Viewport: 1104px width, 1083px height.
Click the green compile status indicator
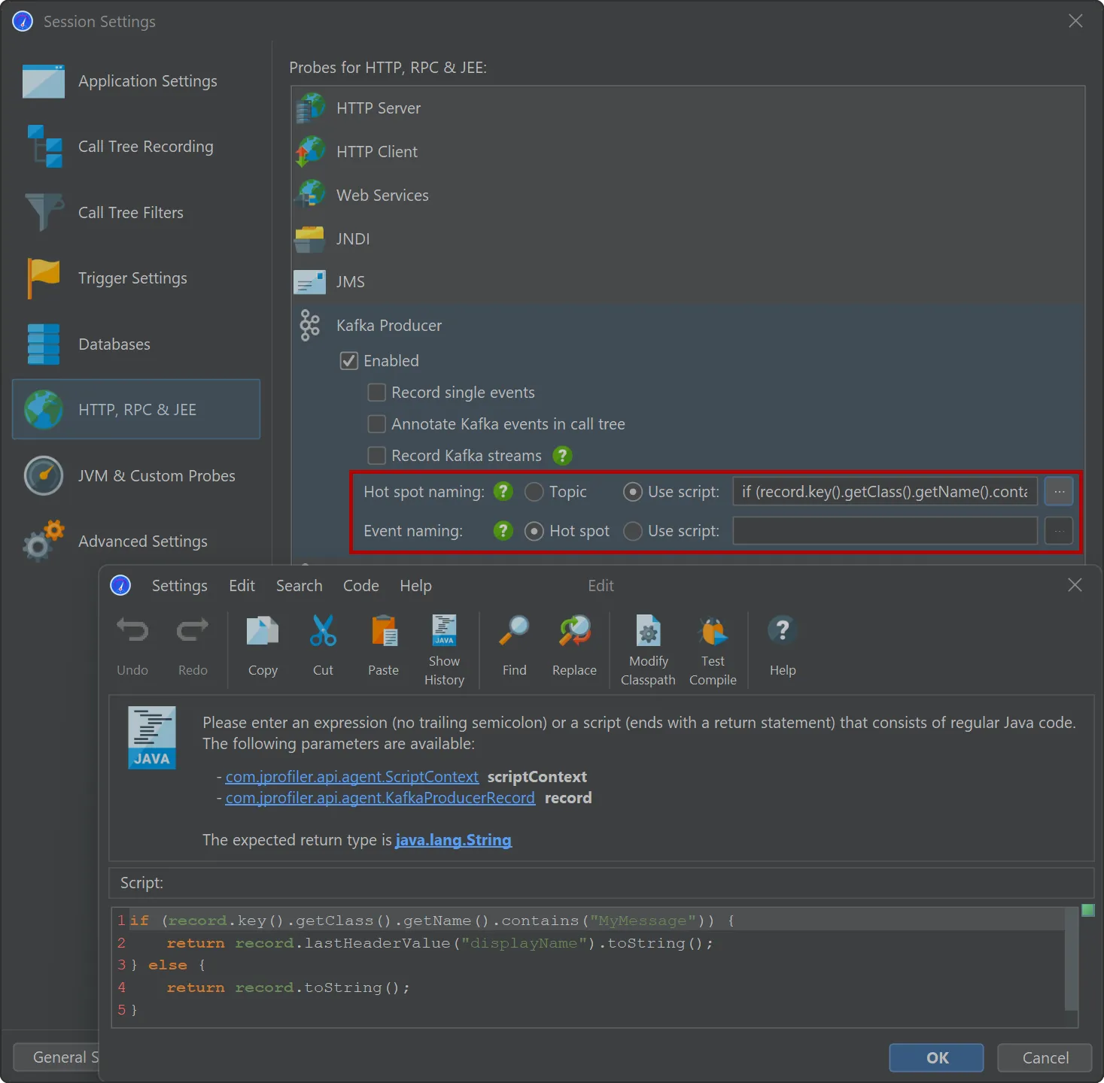pyautogui.click(x=1087, y=911)
